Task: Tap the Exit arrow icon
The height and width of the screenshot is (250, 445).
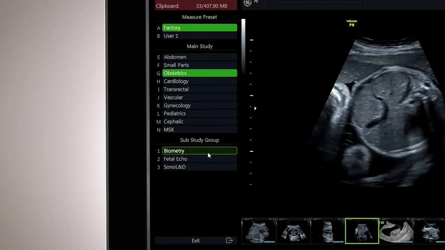Action: [229, 240]
